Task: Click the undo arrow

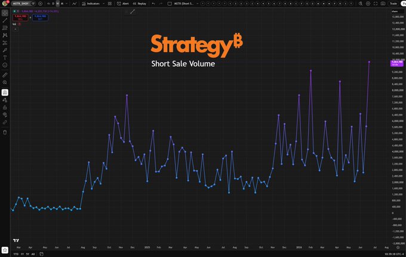Action: [153, 4]
